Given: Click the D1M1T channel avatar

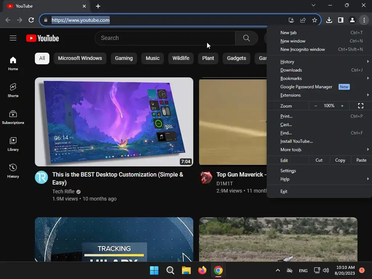Looking at the screenshot, I should pos(206,177).
